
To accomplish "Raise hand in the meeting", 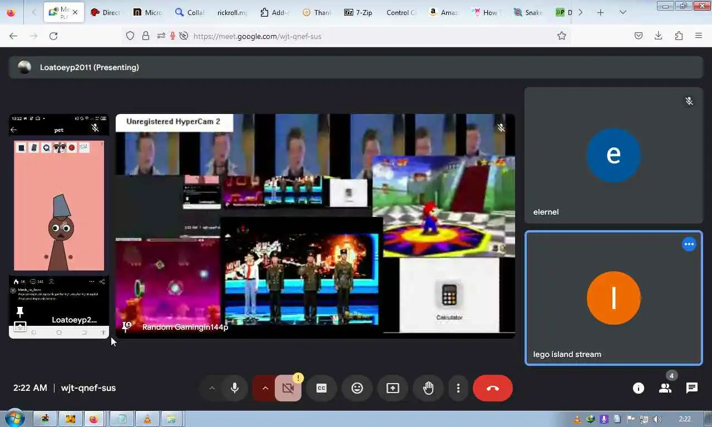I will pyautogui.click(x=428, y=388).
